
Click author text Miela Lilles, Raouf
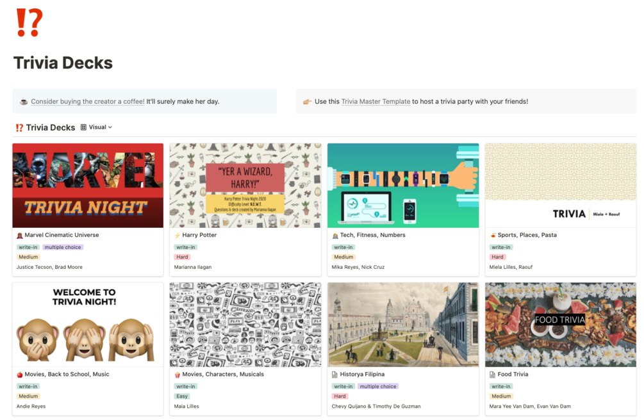coord(511,267)
